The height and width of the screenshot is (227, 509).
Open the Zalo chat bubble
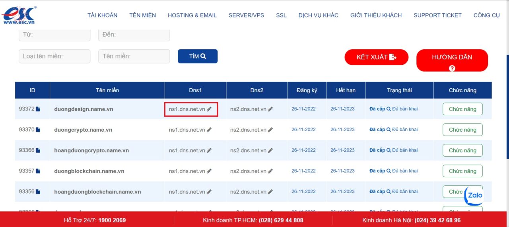tap(474, 196)
